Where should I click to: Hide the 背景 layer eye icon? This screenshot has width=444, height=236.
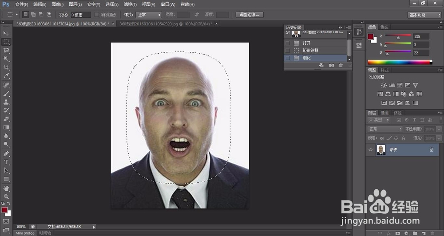click(370, 149)
